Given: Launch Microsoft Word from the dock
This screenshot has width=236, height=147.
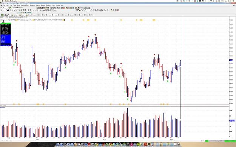Looking at the screenshot, I should (x=100, y=144).
